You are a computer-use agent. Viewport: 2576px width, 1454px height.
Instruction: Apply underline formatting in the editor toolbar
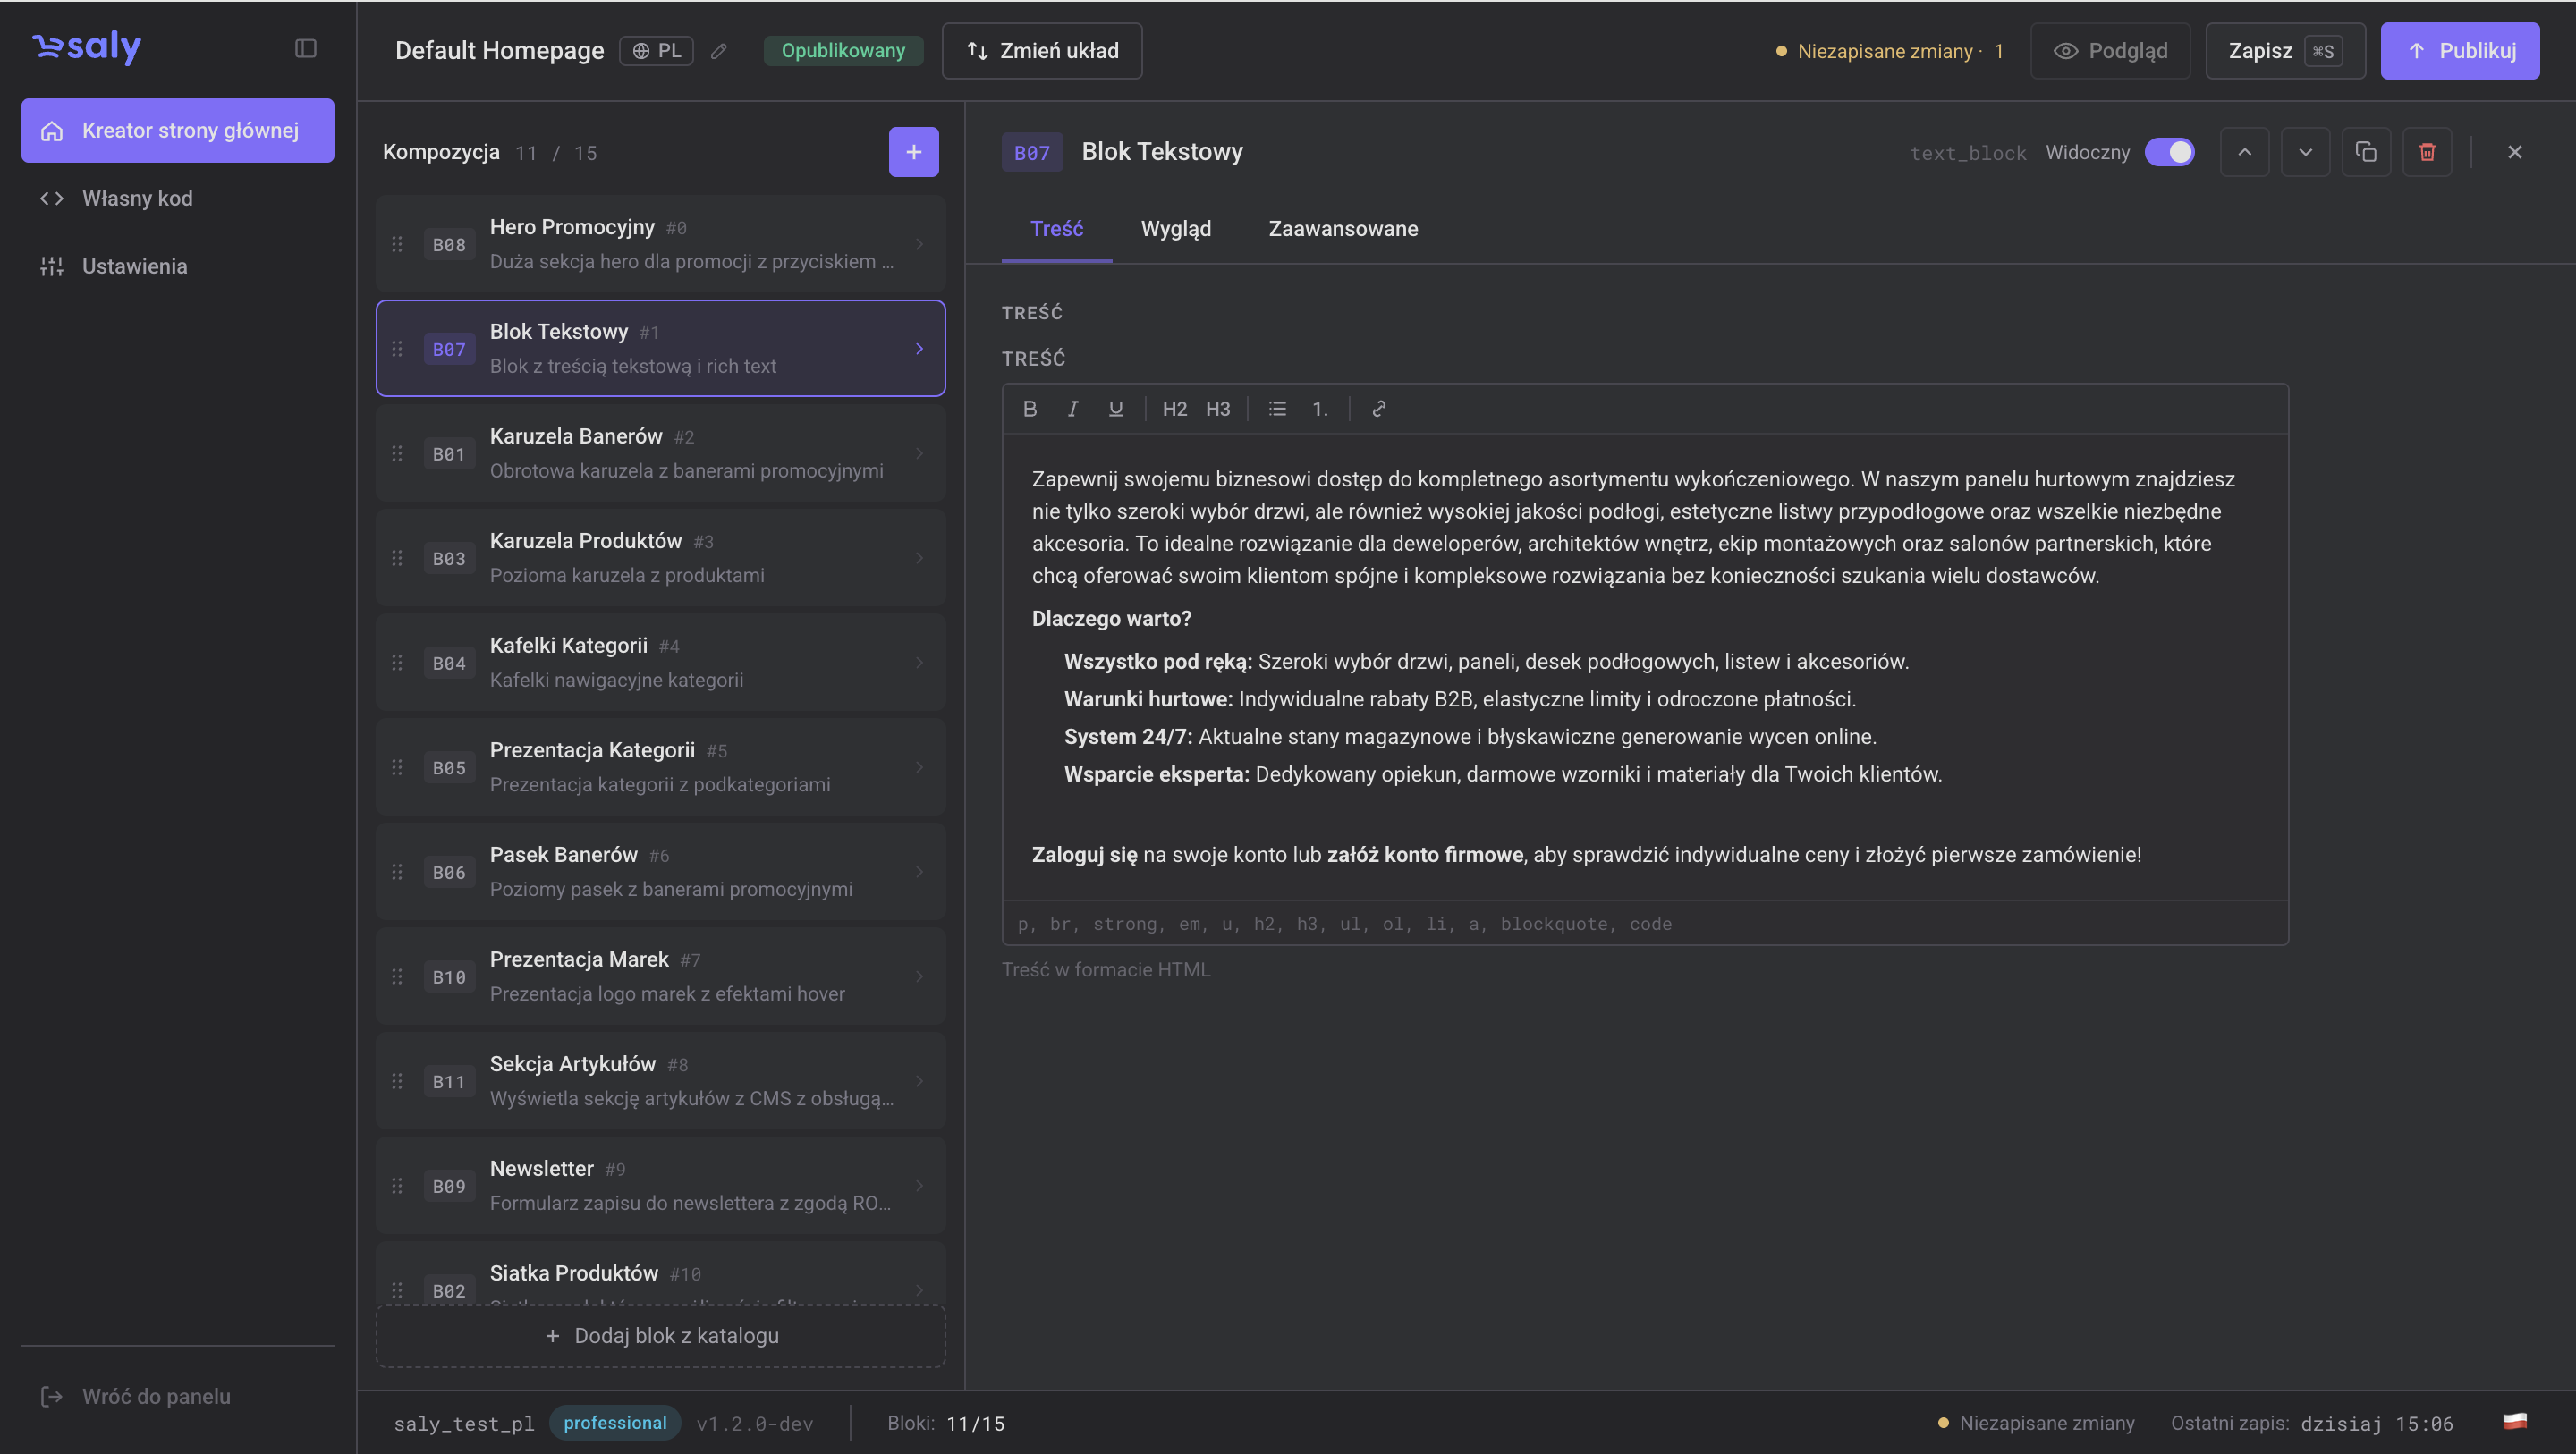pyautogui.click(x=1116, y=409)
